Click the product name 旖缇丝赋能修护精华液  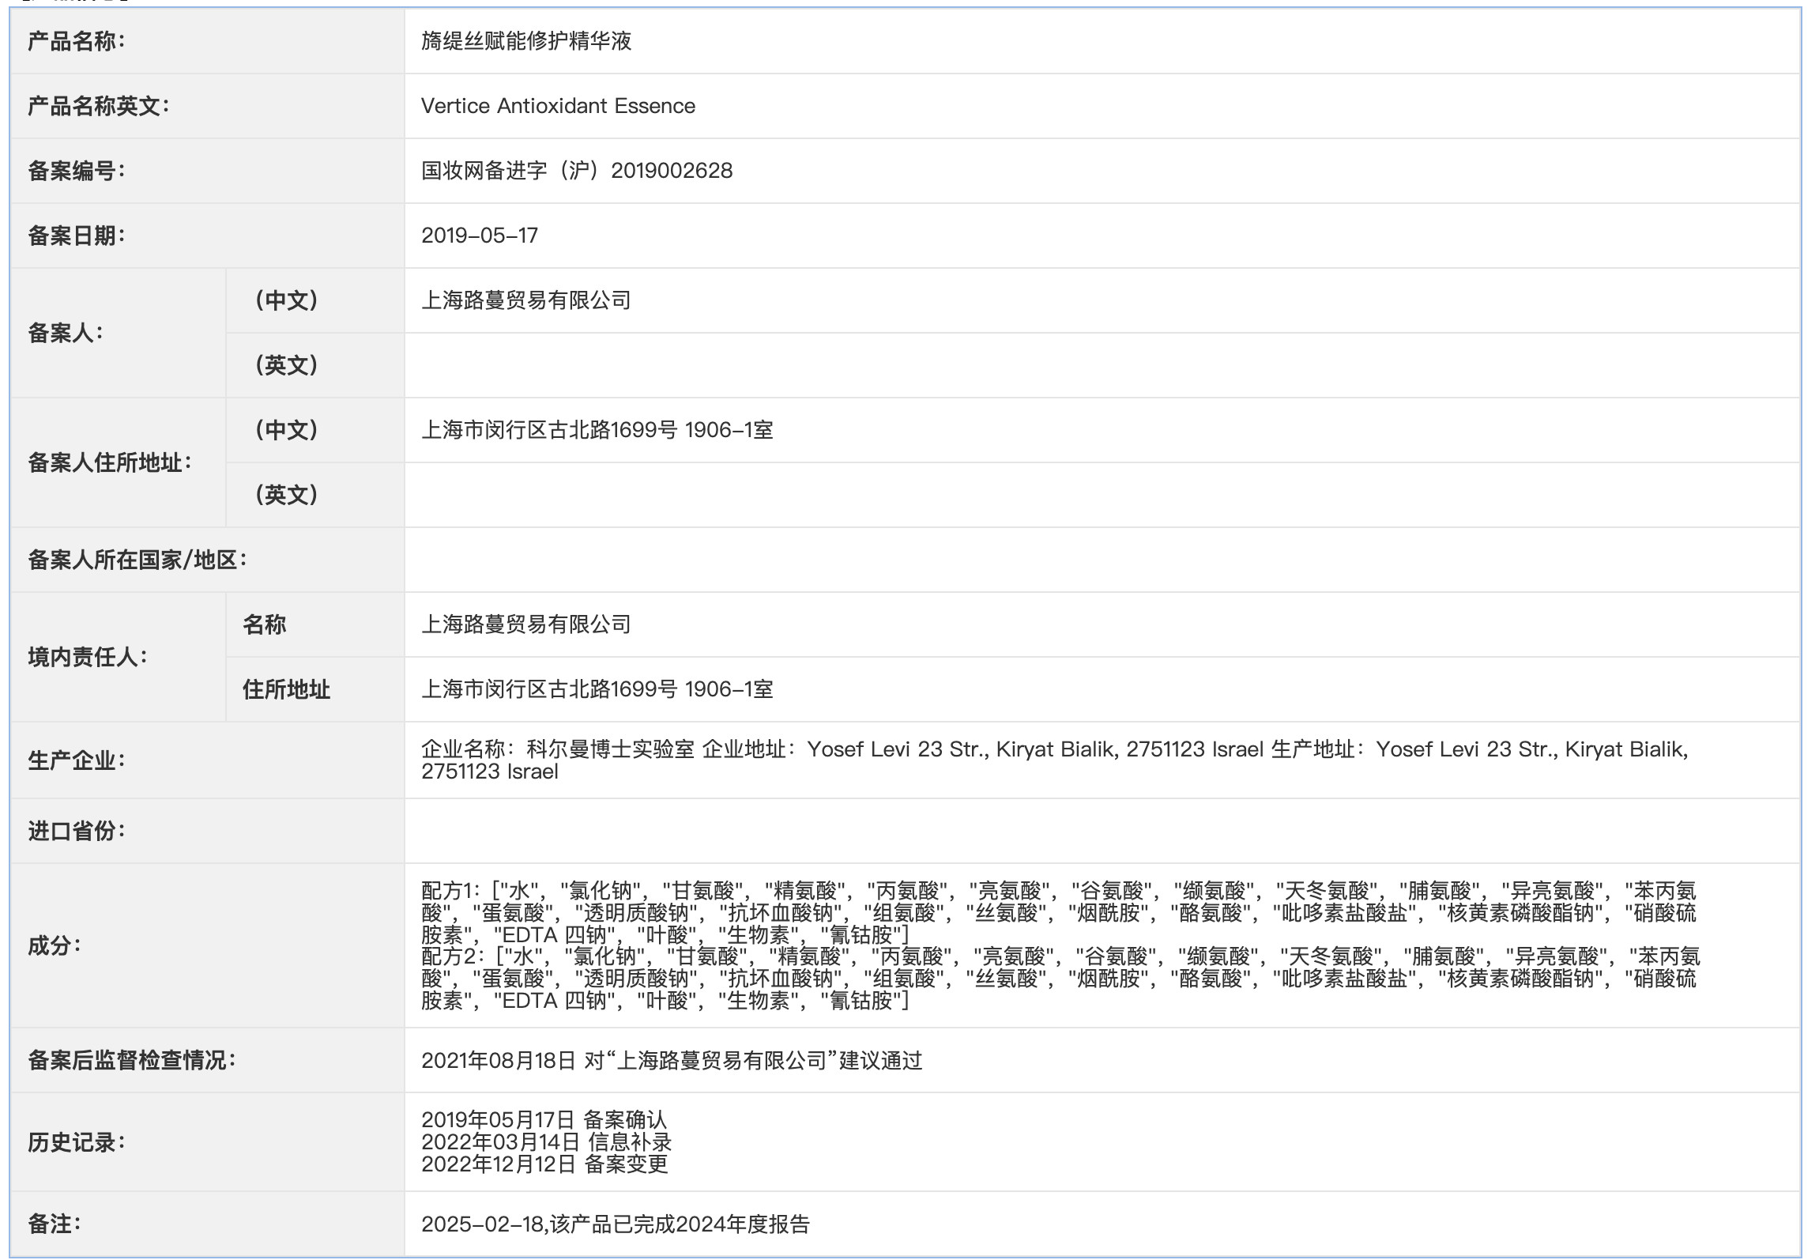[x=526, y=41]
